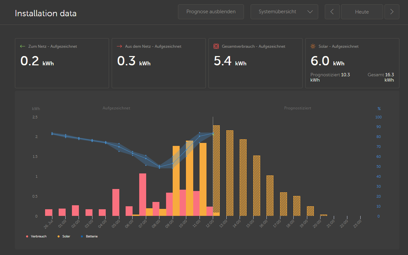This screenshot has height=255, width=408.
Task: Click the green arrow Zum Netz icon
Action: pos(23,46)
